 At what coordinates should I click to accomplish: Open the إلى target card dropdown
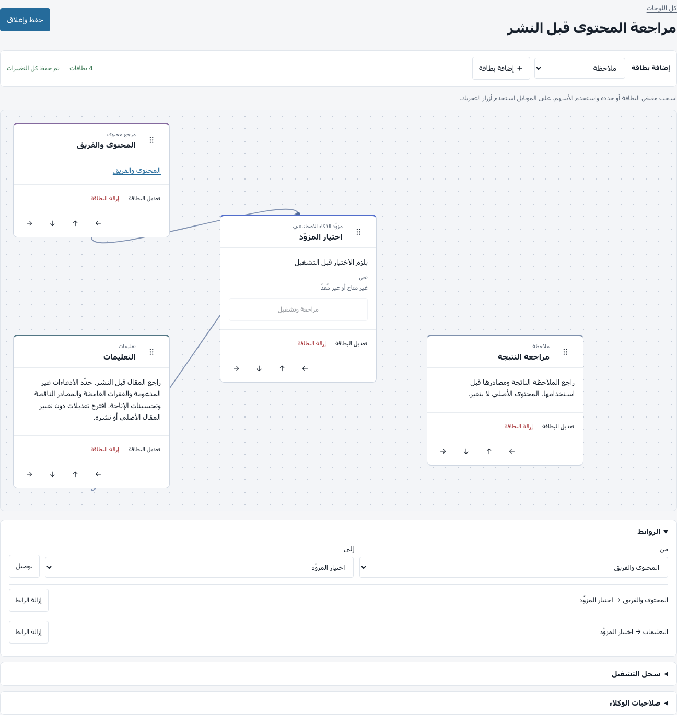click(199, 567)
